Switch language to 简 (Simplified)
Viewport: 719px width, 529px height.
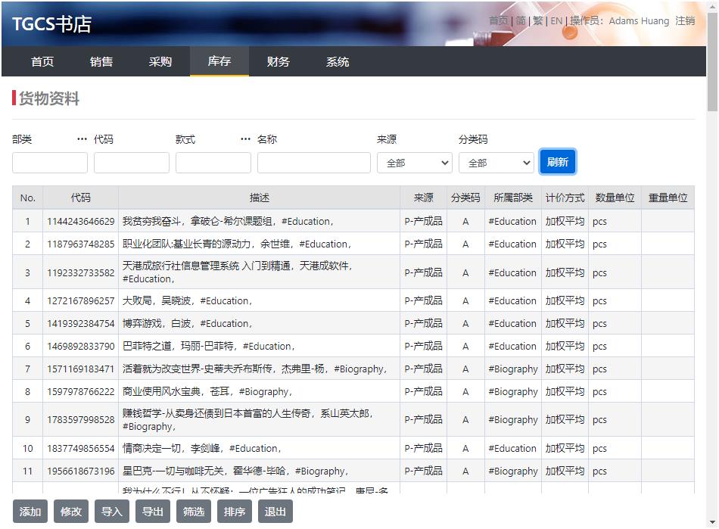coord(521,20)
